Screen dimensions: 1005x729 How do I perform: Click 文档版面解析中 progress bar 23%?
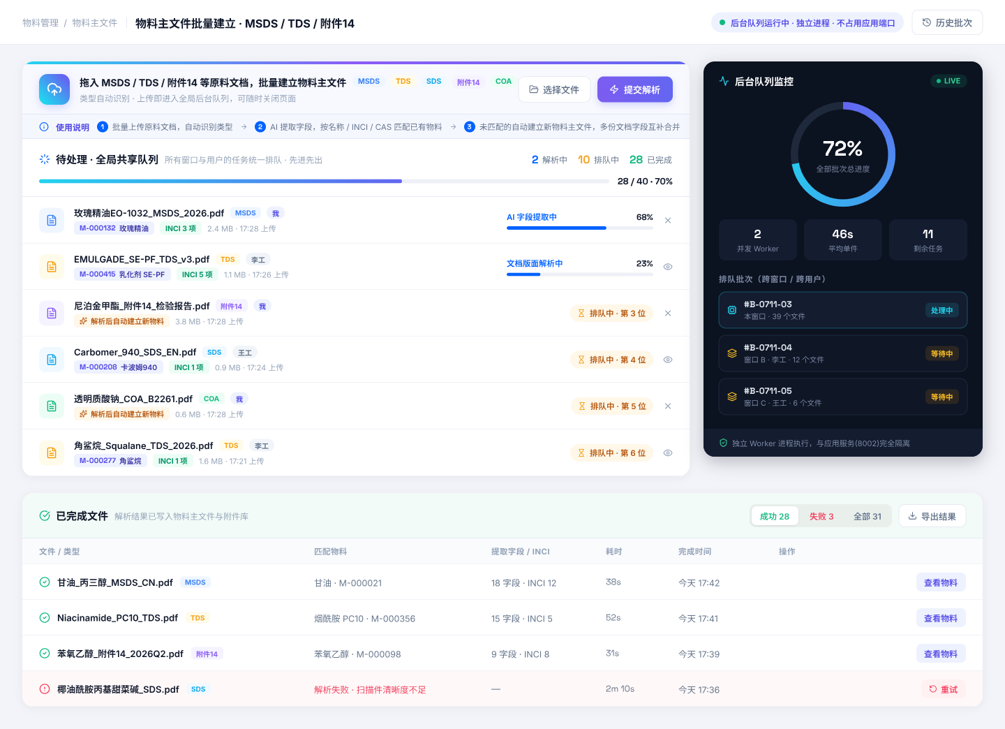580,274
